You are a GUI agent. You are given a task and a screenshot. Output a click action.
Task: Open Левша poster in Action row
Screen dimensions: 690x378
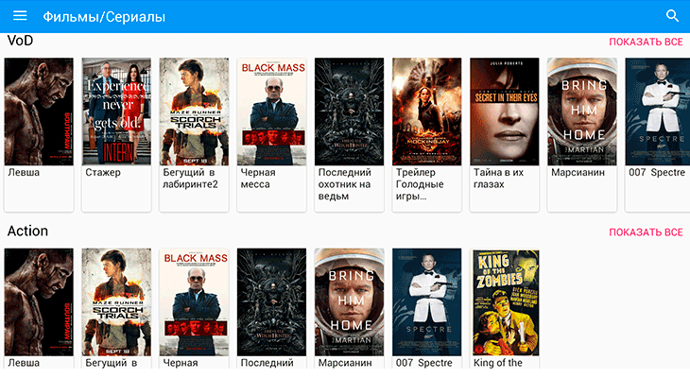pyautogui.click(x=39, y=301)
